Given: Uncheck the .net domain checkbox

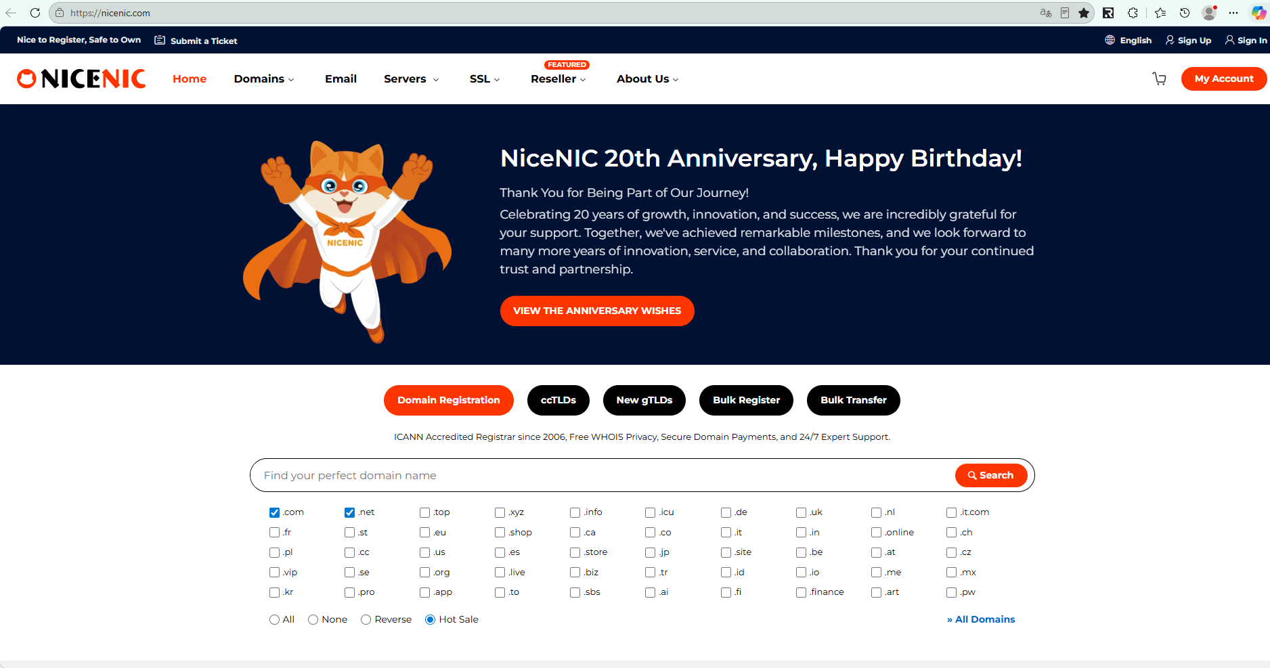Looking at the screenshot, I should tap(349, 512).
